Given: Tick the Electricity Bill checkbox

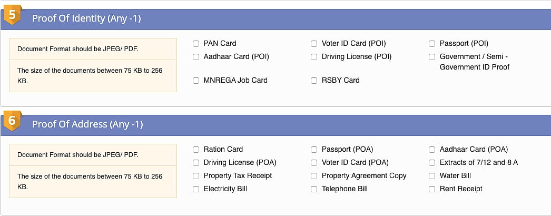Looking at the screenshot, I should click(x=196, y=189).
